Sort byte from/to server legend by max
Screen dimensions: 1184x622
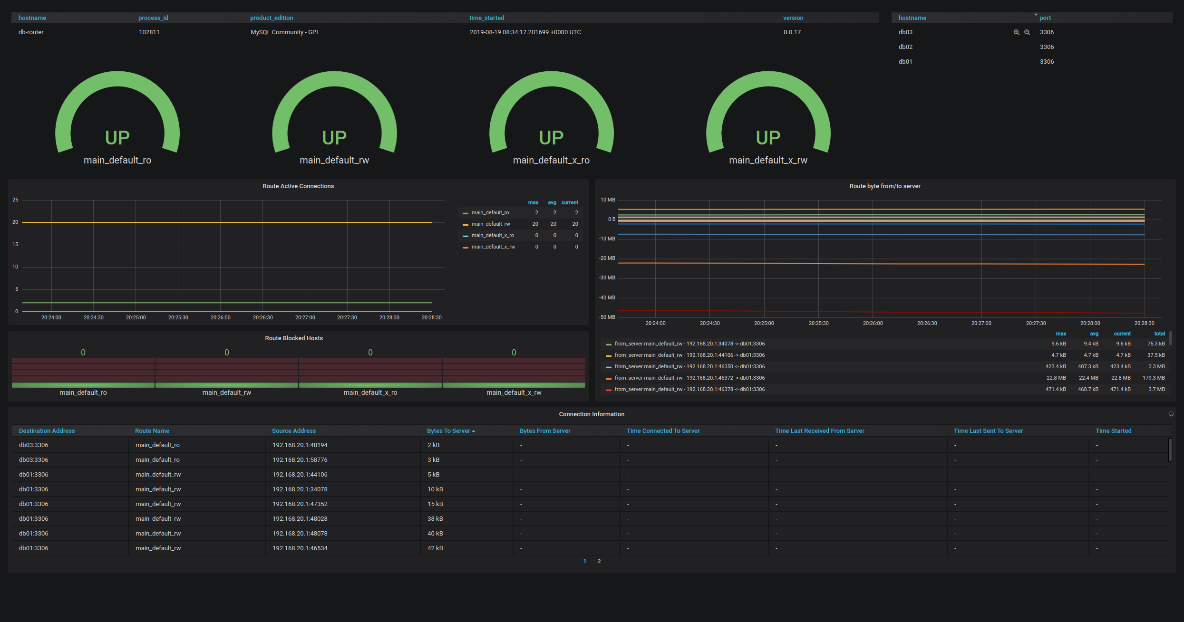click(1061, 334)
